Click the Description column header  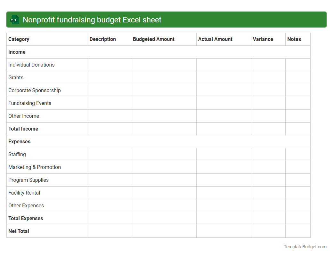tap(102, 39)
